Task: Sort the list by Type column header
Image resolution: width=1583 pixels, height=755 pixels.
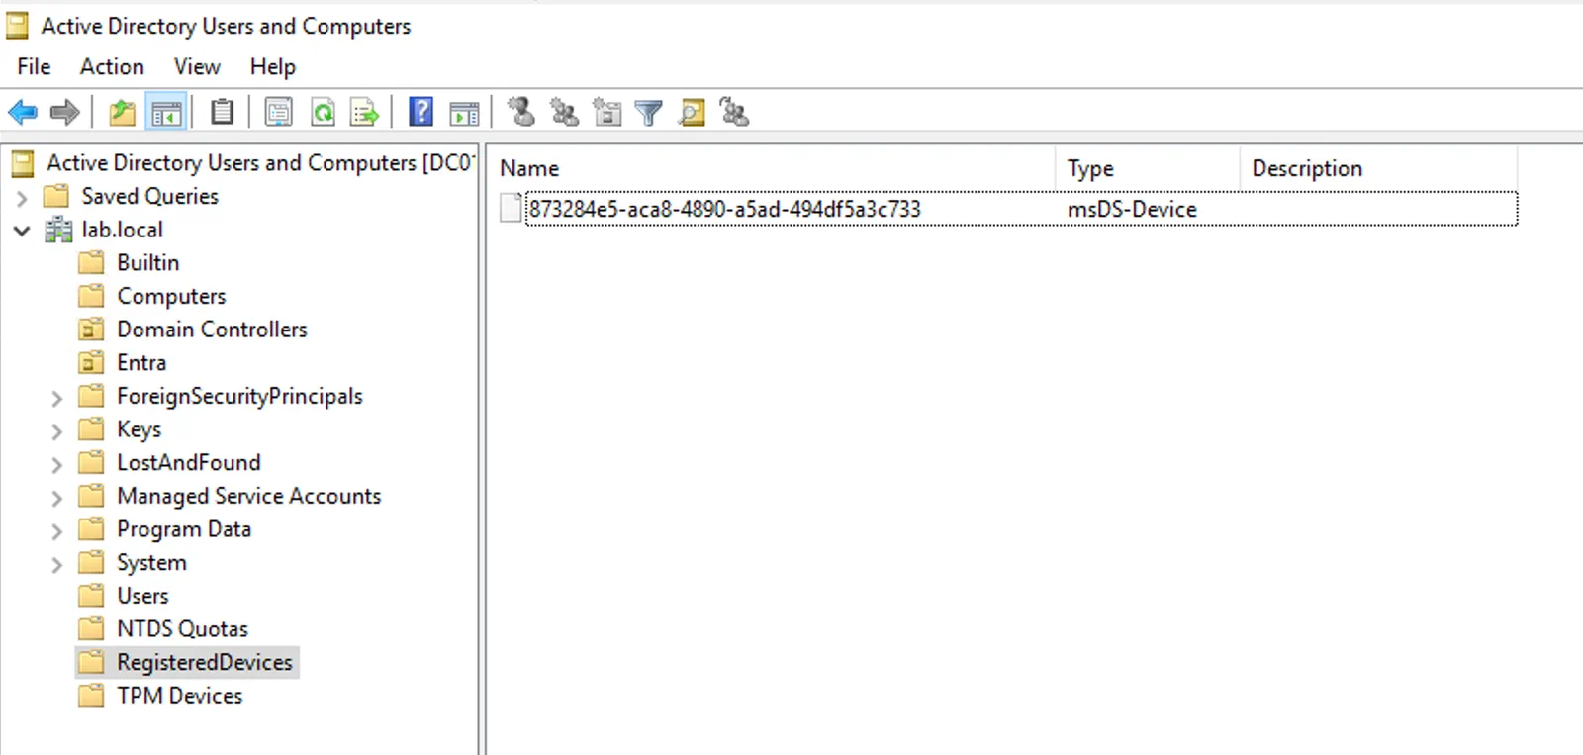Action: point(1148,168)
